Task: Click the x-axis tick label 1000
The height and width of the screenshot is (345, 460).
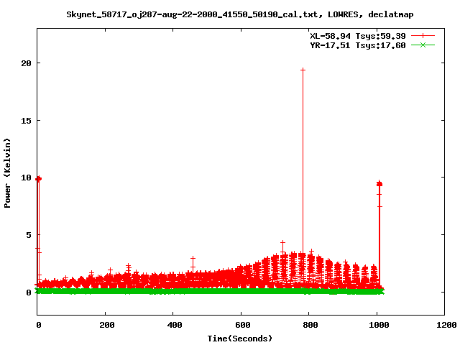Action: (379, 325)
